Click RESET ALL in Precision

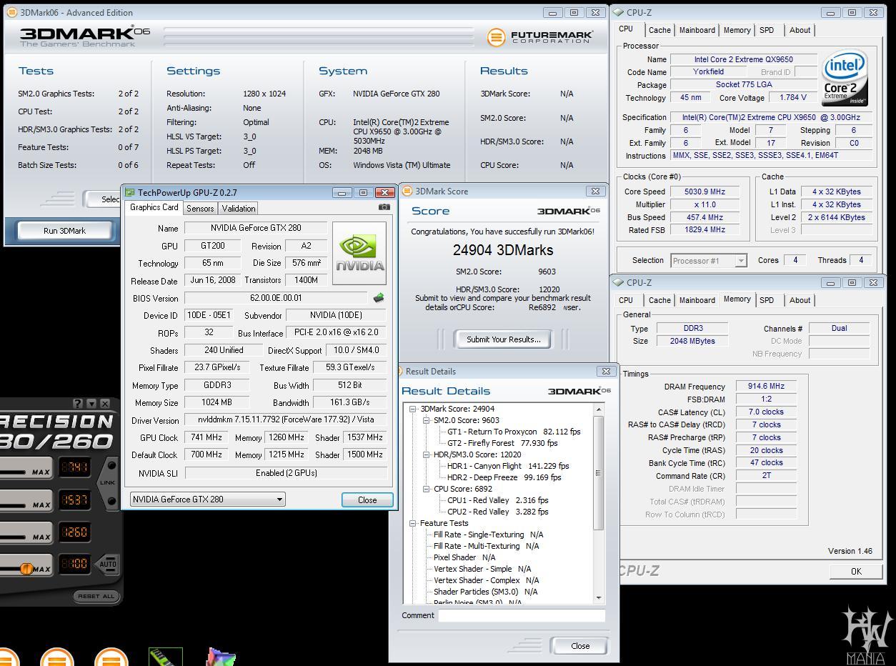(x=95, y=596)
